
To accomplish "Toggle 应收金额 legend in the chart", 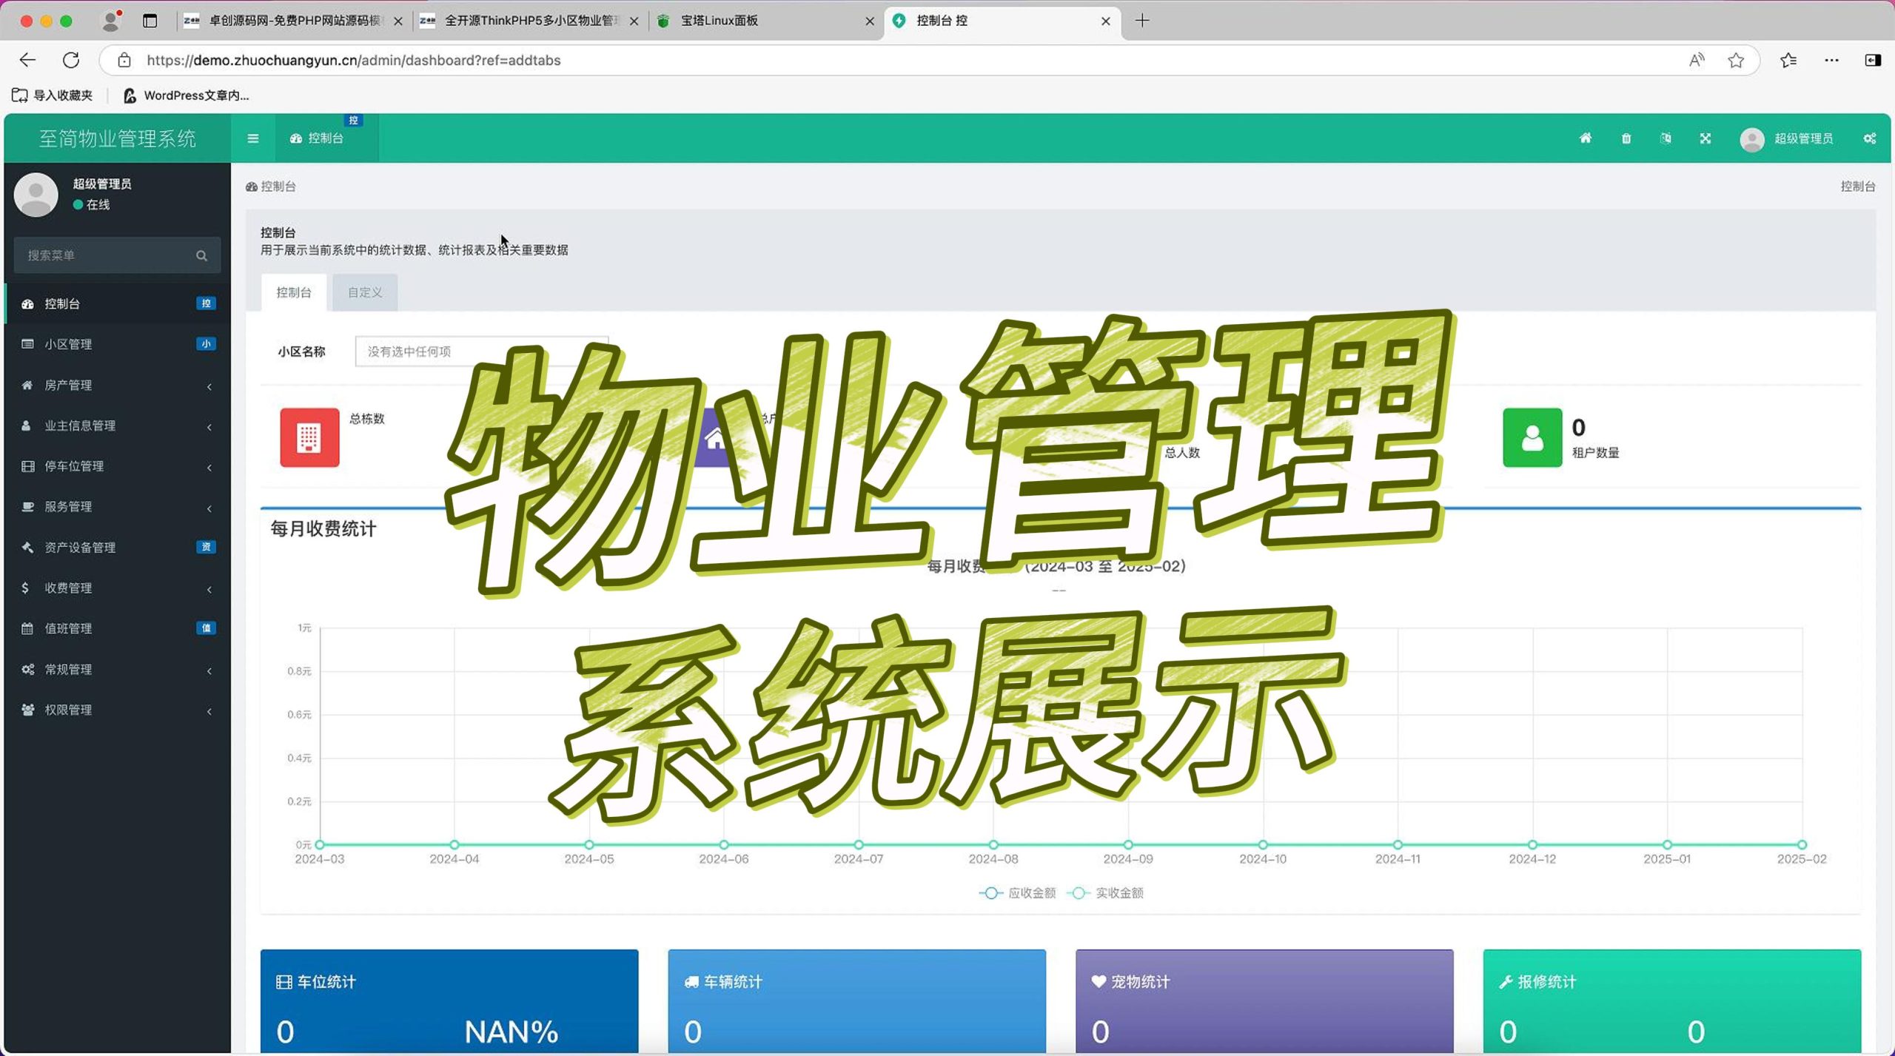I will (1018, 893).
